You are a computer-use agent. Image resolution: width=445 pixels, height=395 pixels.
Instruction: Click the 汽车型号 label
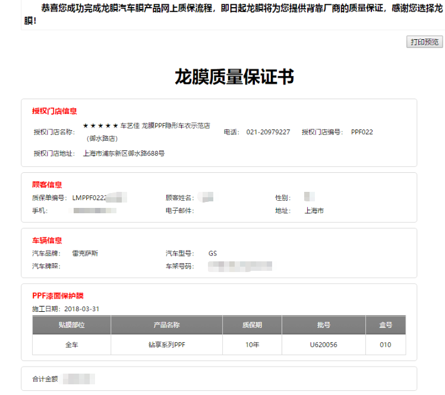[179, 254]
